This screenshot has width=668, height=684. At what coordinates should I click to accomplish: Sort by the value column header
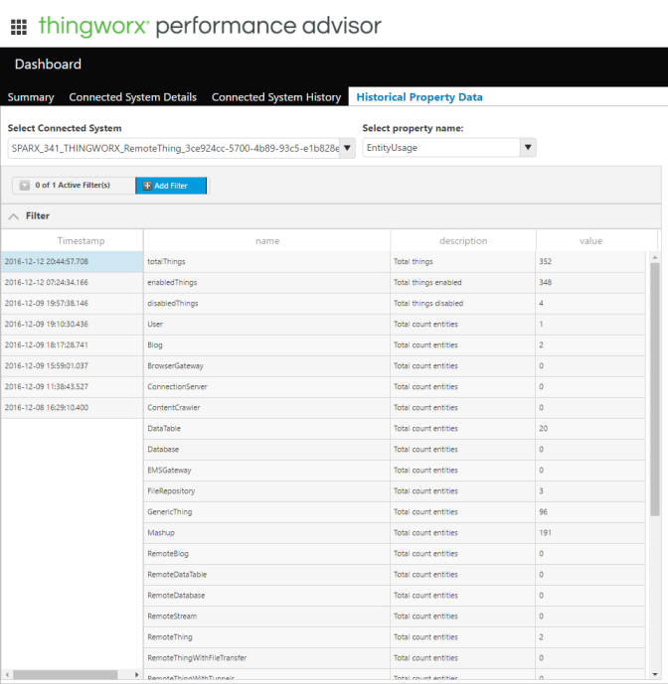point(590,241)
